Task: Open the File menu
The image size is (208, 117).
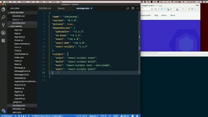Action: 12,2
